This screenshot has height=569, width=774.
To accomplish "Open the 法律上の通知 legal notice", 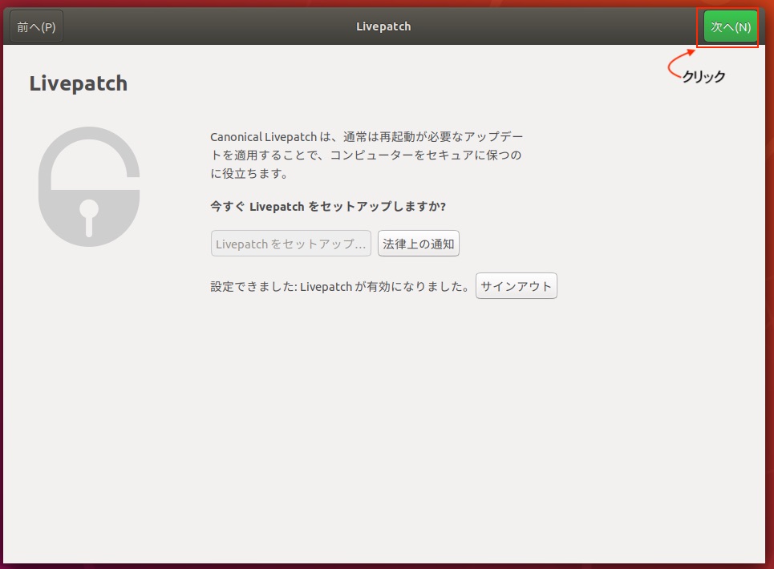I will coord(418,244).
